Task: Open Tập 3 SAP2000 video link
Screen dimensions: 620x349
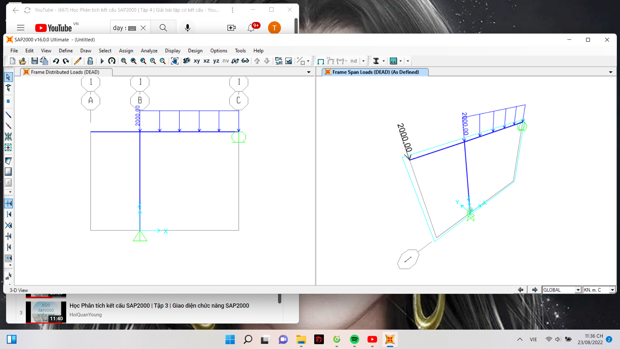Action: point(159,305)
